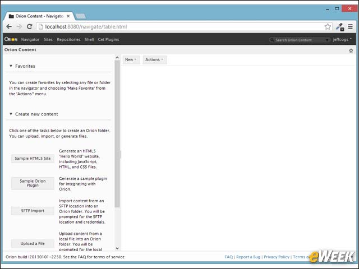The width and height of the screenshot is (359, 269).
Task: Click the Orion build I20130101-2230 text
Action: (34, 257)
